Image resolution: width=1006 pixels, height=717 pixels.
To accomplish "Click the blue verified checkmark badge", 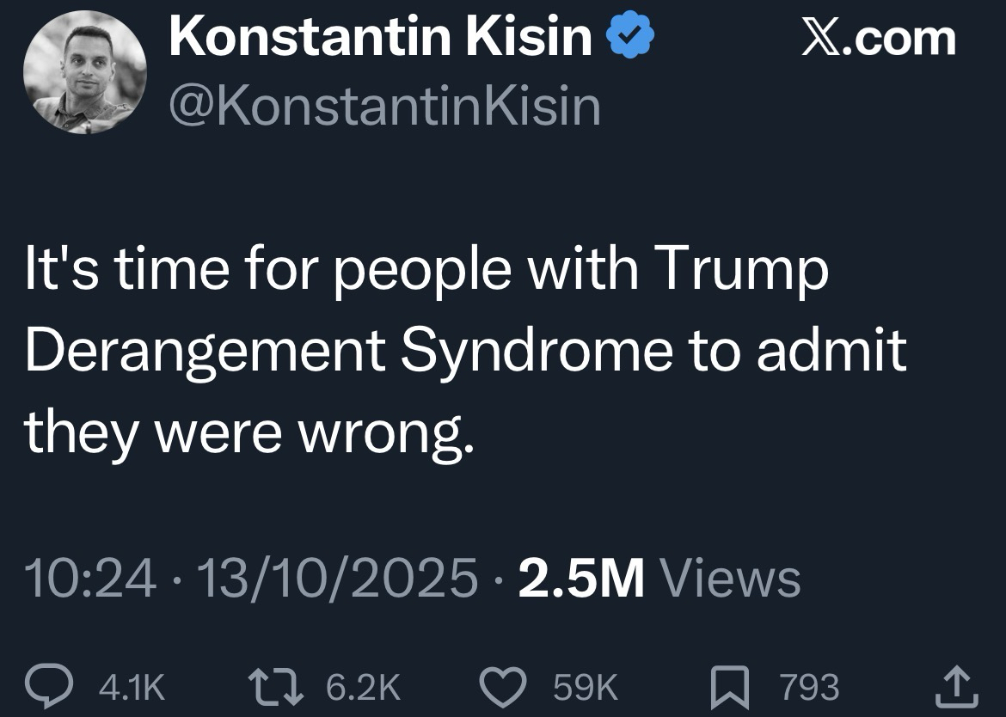I will click(x=632, y=40).
